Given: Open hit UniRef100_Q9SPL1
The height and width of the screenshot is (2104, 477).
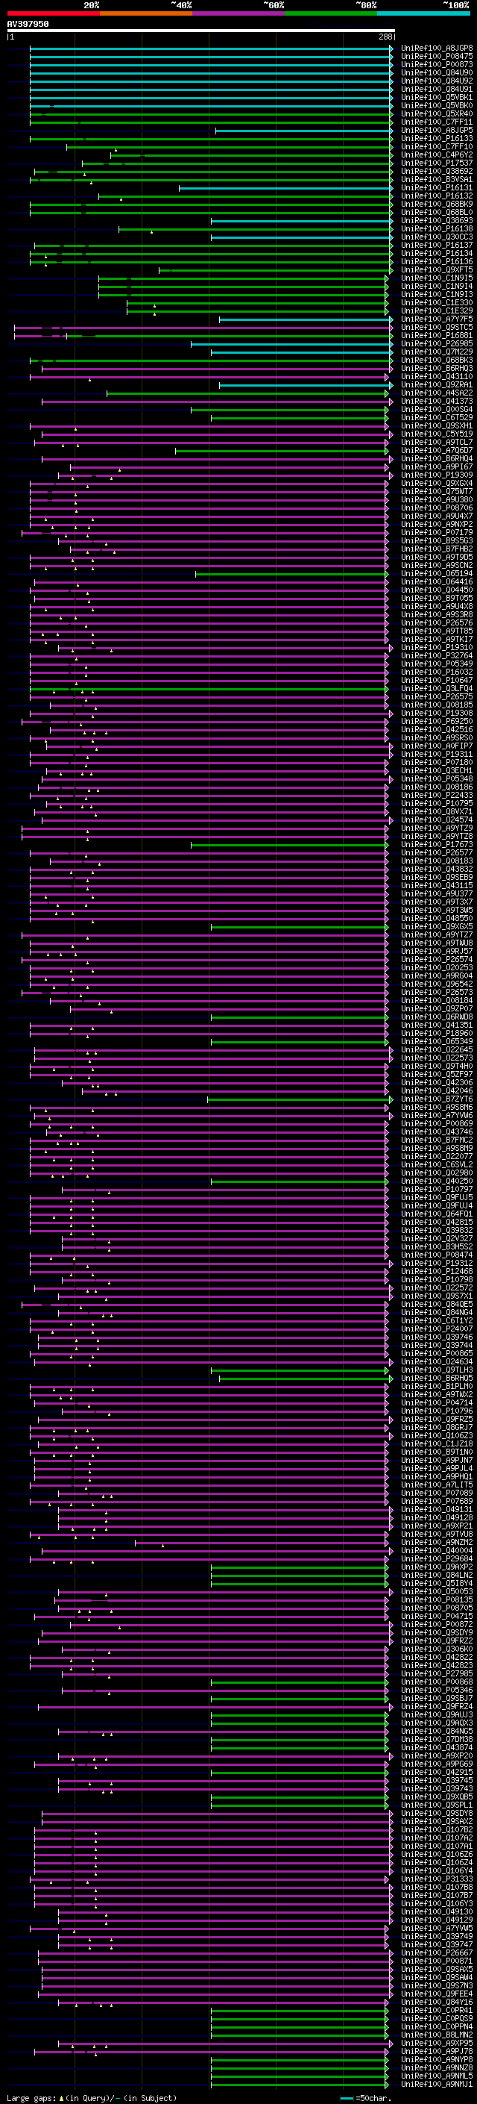Looking at the screenshot, I should point(437,1805).
